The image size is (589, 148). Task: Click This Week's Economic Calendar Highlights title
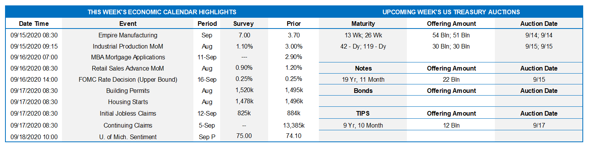tap(162, 12)
